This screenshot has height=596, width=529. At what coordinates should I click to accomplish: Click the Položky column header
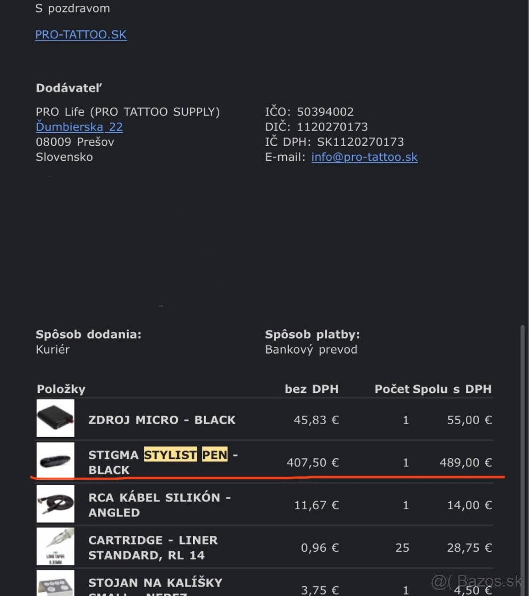point(61,389)
